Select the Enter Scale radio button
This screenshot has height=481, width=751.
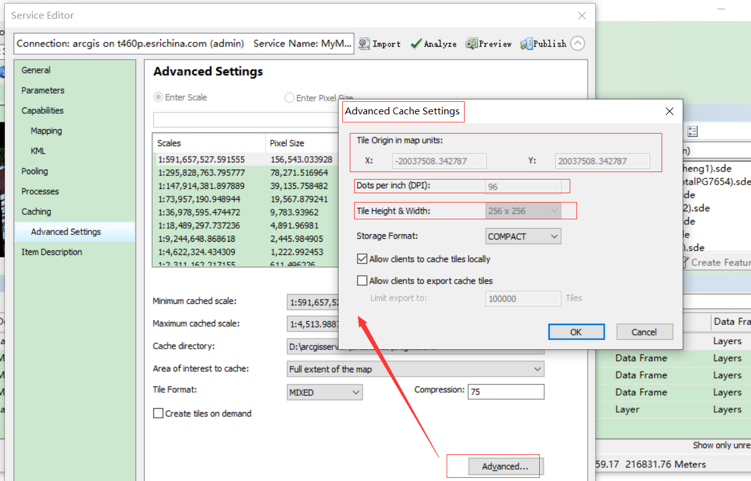coord(158,98)
